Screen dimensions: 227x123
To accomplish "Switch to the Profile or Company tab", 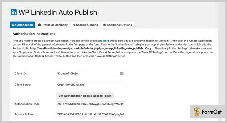I will click(53, 25).
